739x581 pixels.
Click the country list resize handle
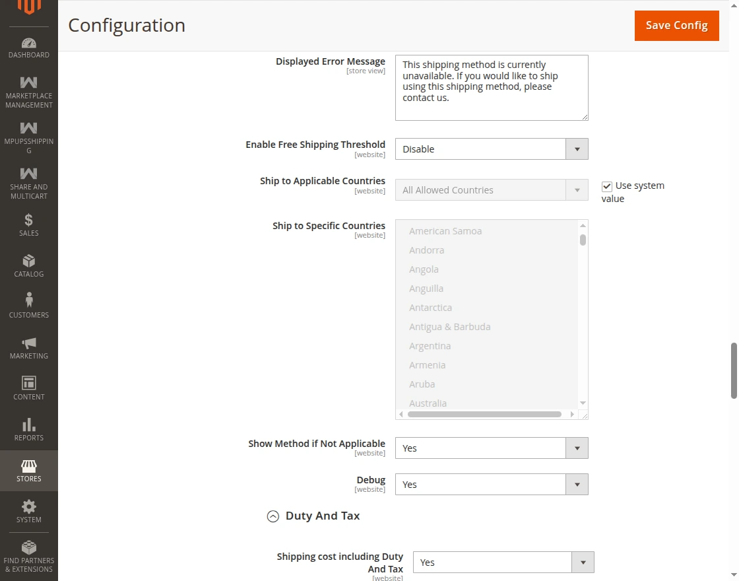585,415
